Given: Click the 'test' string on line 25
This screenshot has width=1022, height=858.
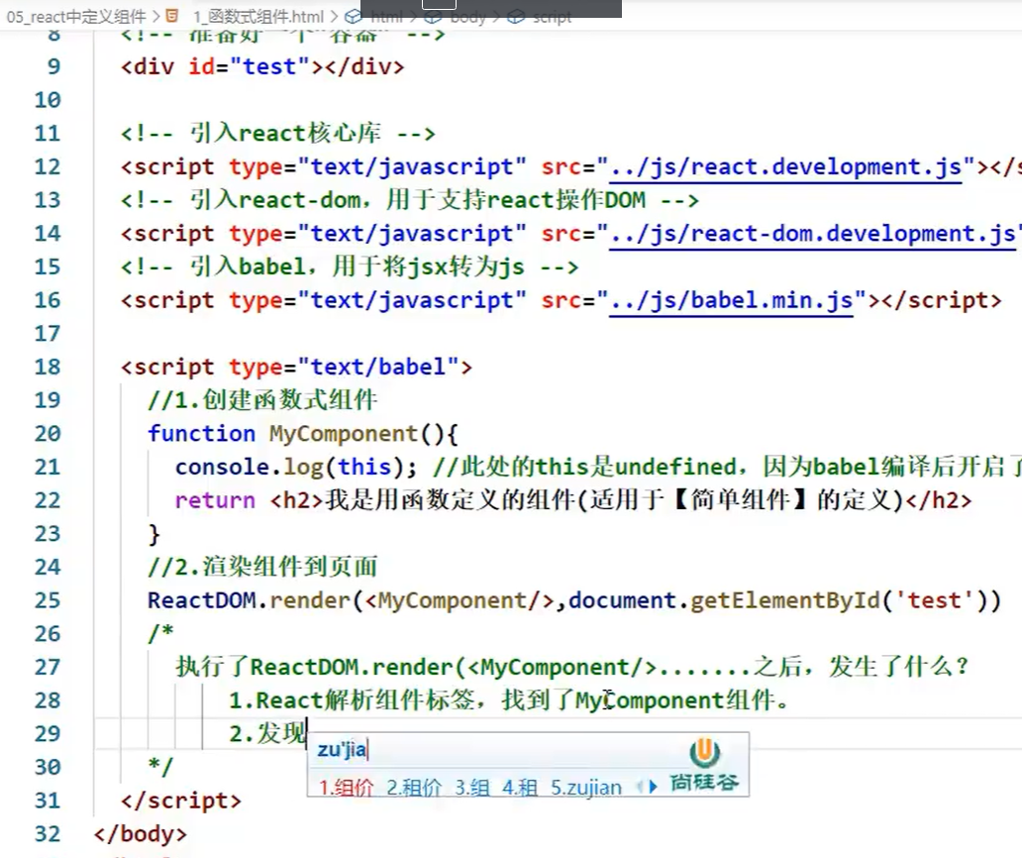Looking at the screenshot, I should click(x=935, y=600).
